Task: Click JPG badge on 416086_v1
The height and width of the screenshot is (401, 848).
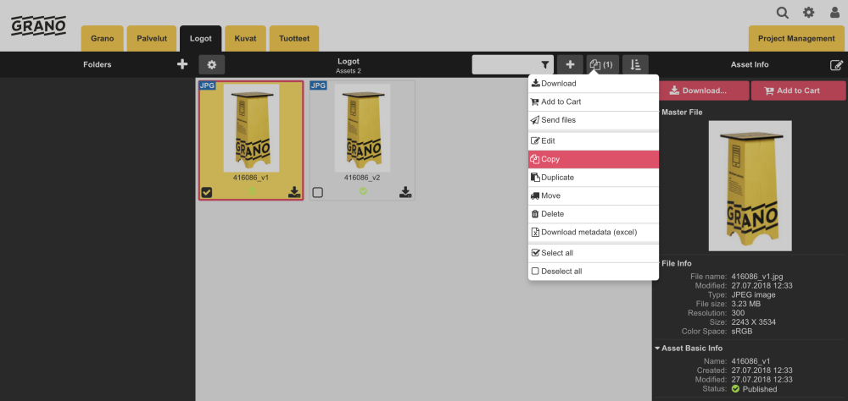Action: pos(208,85)
